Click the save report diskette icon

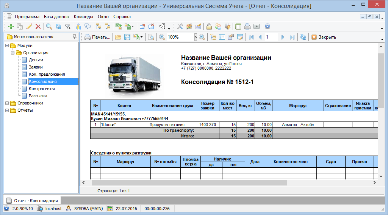pos(127,37)
